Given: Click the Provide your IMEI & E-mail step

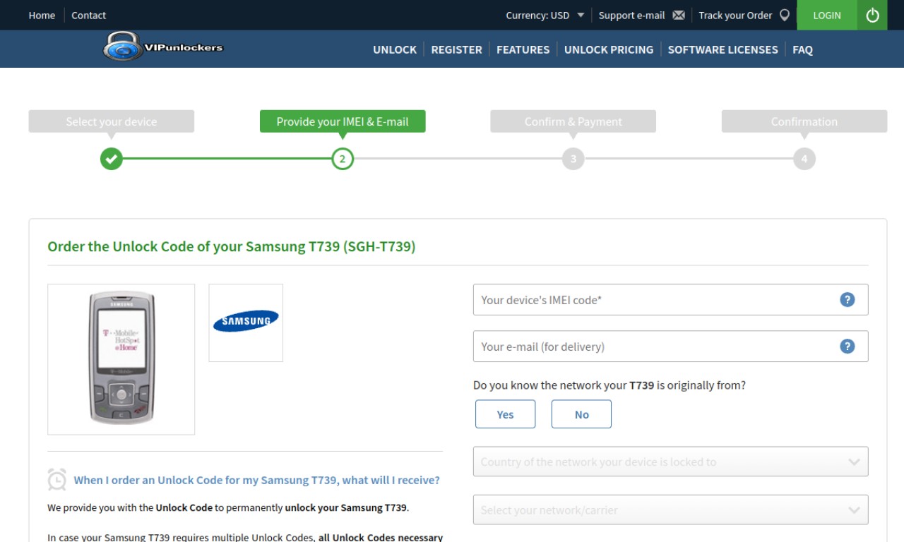Looking at the screenshot, I should 343,121.
